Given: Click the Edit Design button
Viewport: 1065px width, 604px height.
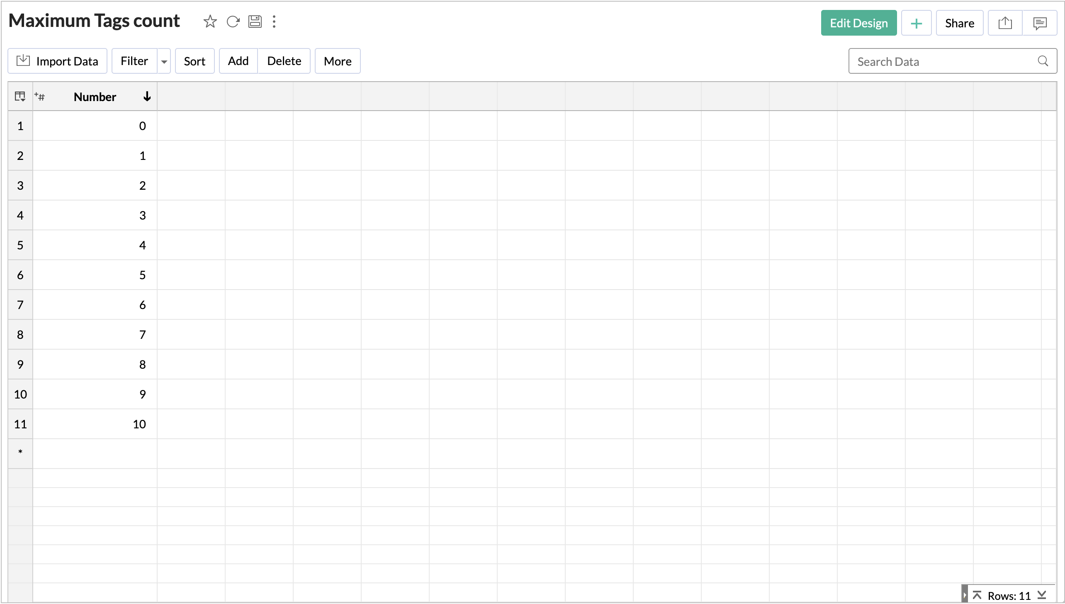Looking at the screenshot, I should pyautogui.click(x=858, y=23).
